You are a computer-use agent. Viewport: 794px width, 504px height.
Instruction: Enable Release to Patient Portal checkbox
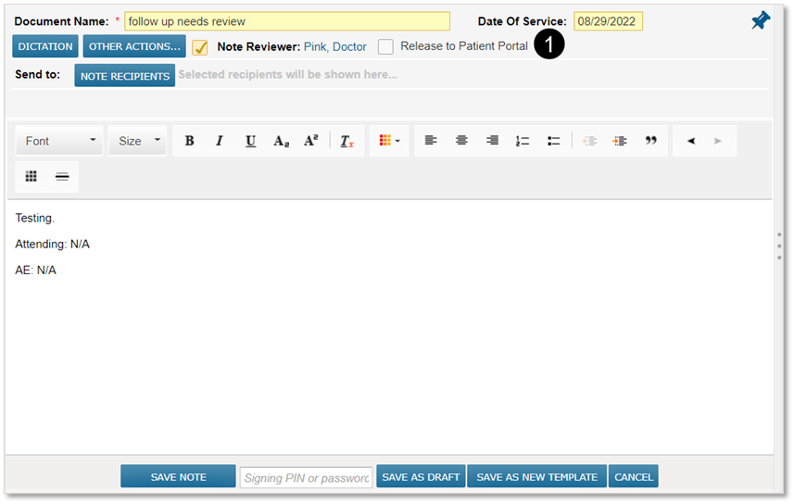(x=385, y=47)
